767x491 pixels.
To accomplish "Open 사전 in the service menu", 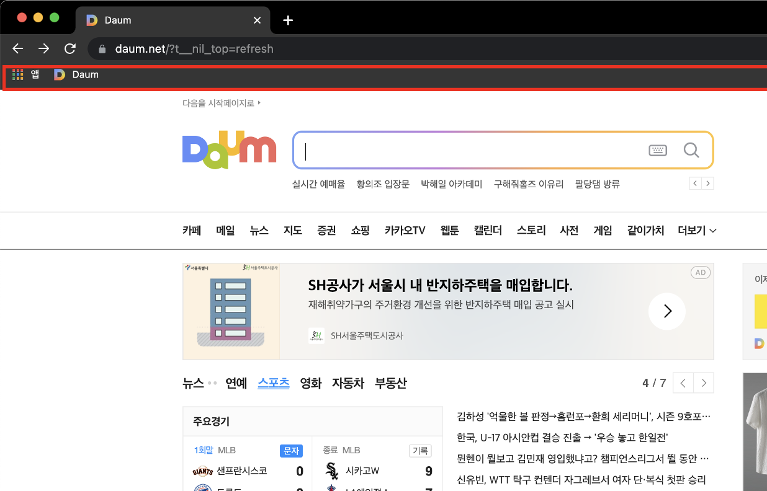I will click(569, 231).
